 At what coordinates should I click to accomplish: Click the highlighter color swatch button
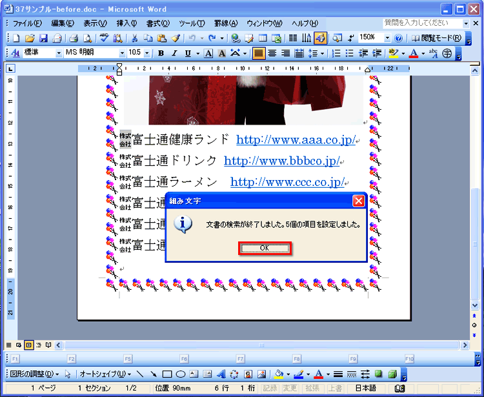(393, 53)
